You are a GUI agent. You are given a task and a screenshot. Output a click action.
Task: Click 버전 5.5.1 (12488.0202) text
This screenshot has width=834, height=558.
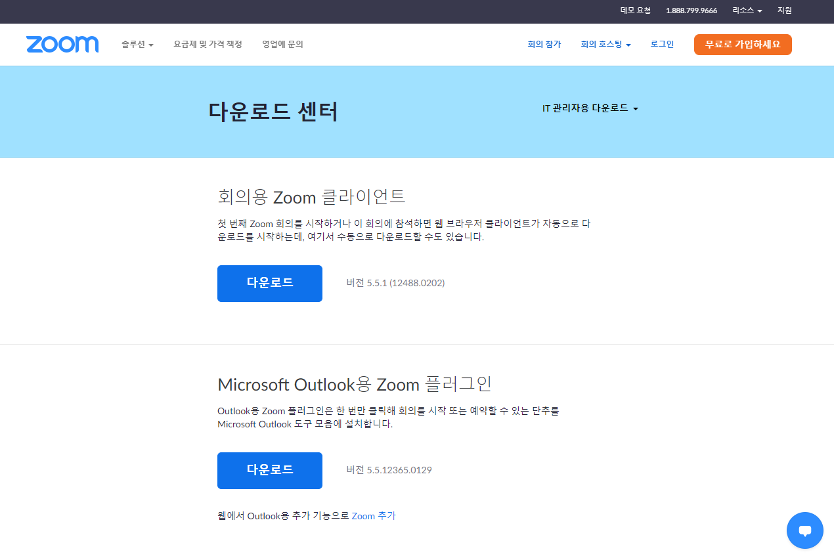[395, 283]
